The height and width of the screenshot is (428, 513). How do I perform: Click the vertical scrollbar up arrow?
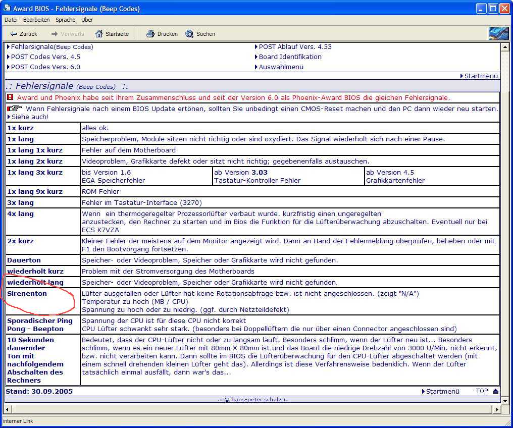tap(505, 47)
